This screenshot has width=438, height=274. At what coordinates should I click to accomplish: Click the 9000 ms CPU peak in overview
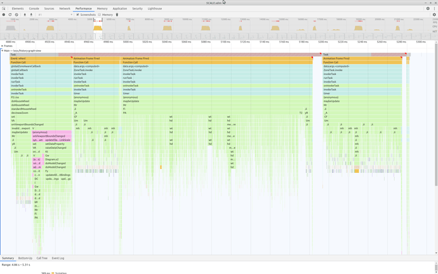pos(167,28)
